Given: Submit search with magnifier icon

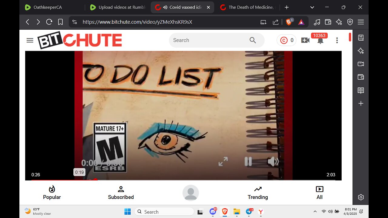Looking at the screenshot, I should (253, 40).
